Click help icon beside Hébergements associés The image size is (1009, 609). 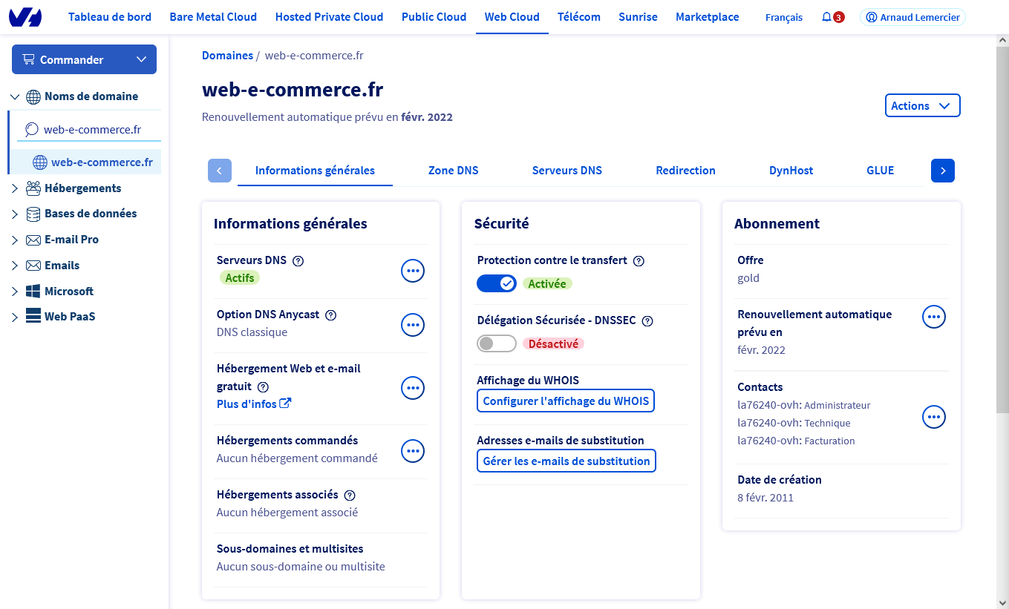click(x=350, y=496)
